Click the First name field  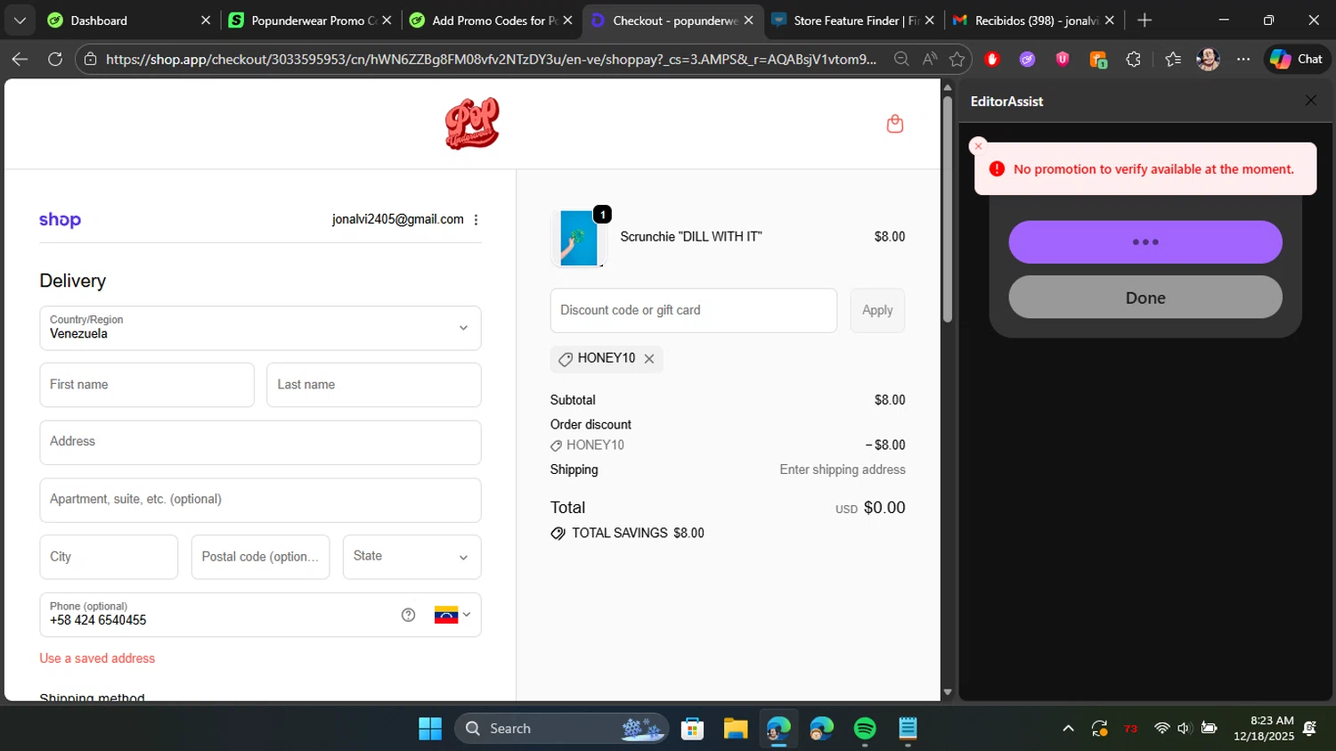tap(147, 385)
